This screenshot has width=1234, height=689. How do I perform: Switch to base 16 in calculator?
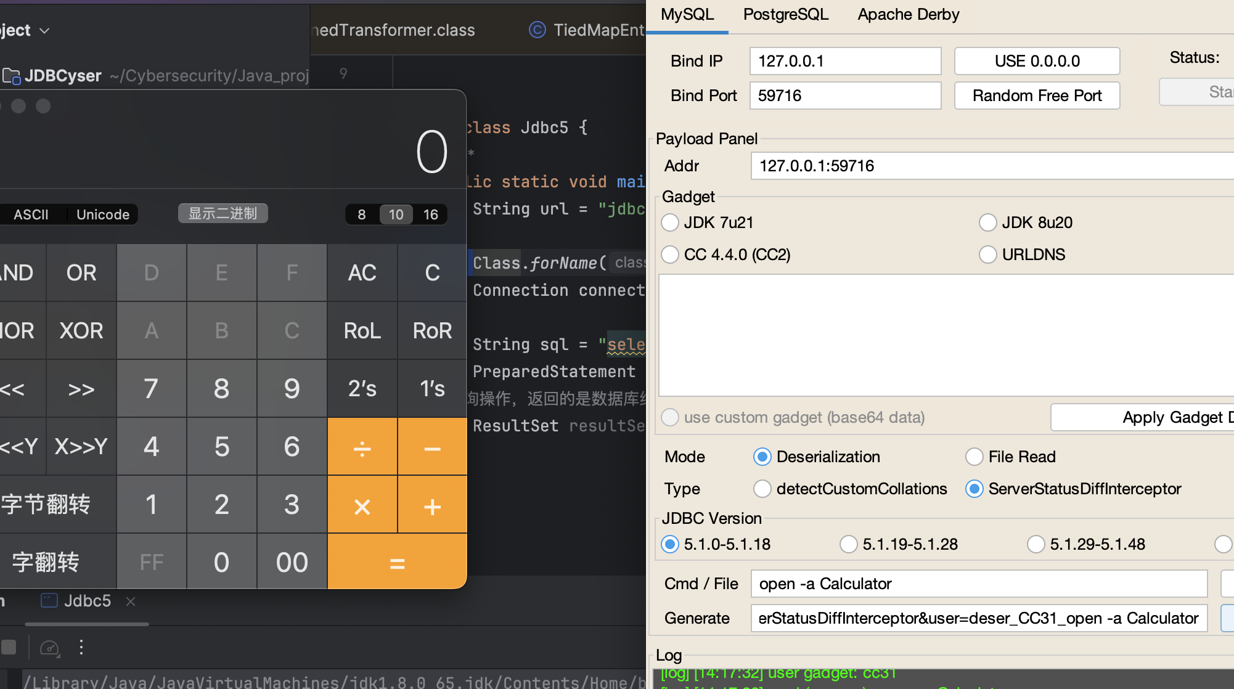(430, 214)
